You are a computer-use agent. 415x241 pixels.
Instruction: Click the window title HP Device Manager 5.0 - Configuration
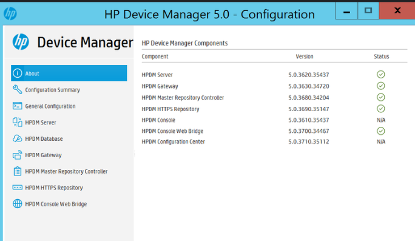209,15
